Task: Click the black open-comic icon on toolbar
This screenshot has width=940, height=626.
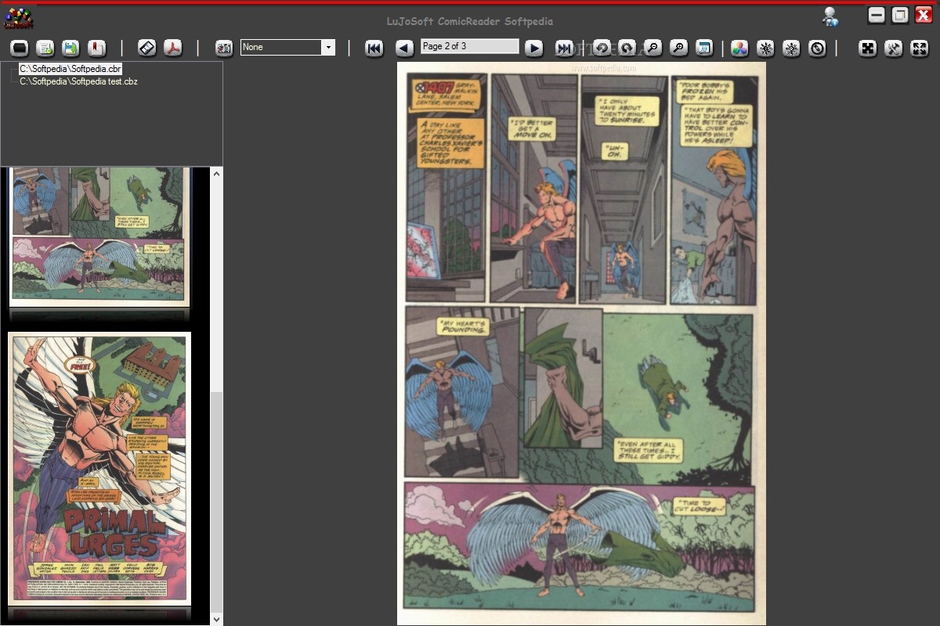Action: tap(20, 48)
